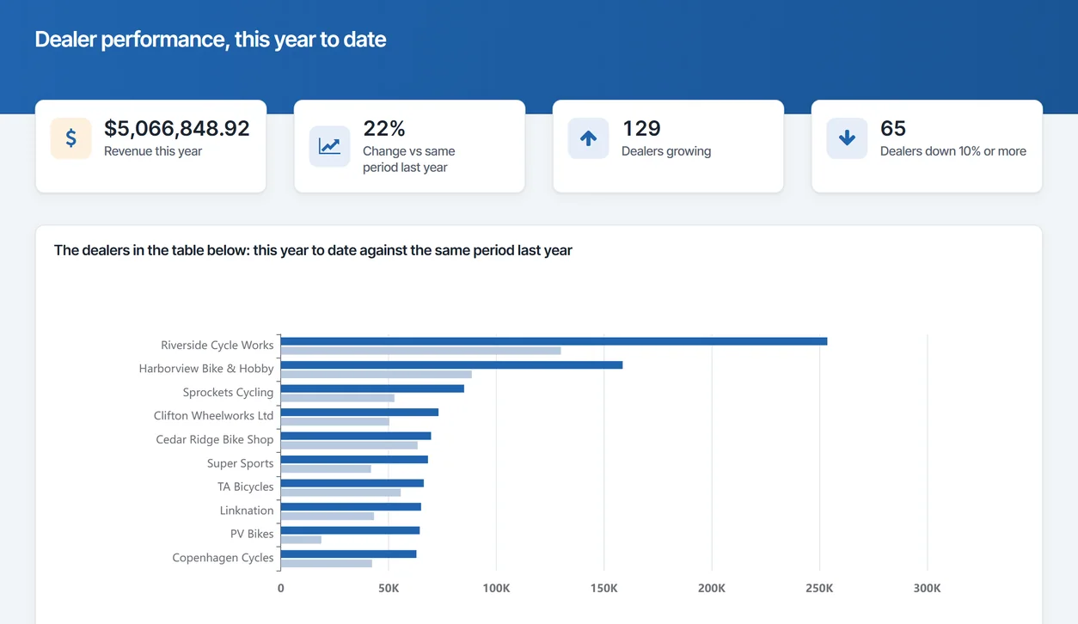The width and height of the screenshot is (1078, 624).
Task: Click TA Bicycles this-year dark bar
Action: tap(352, 483)
